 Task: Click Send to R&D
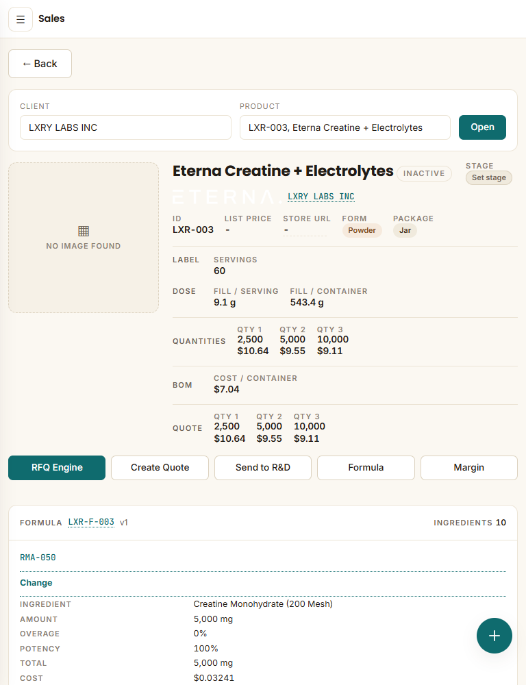pos(263,468)
